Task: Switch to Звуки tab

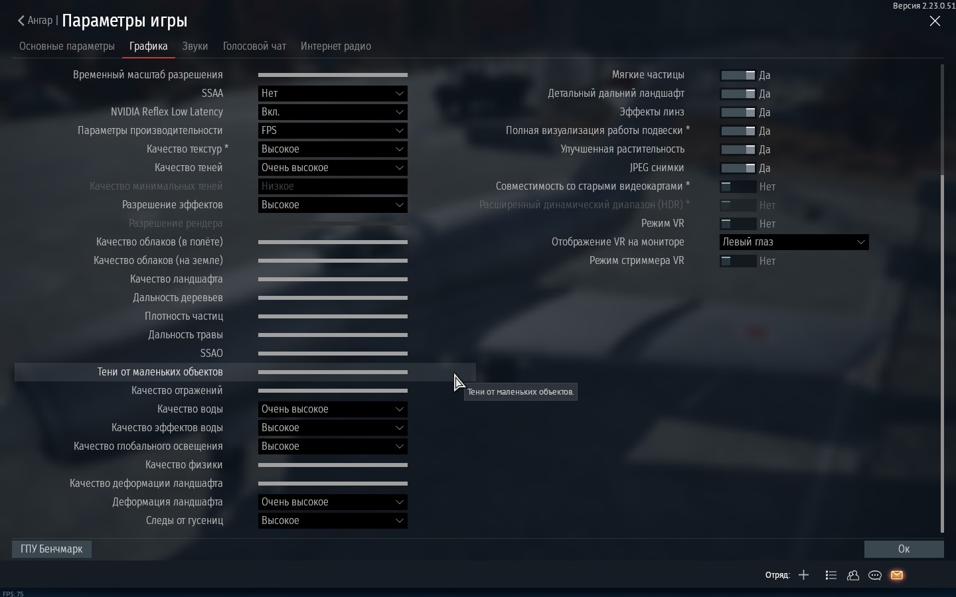Action: tap(195, 46)
